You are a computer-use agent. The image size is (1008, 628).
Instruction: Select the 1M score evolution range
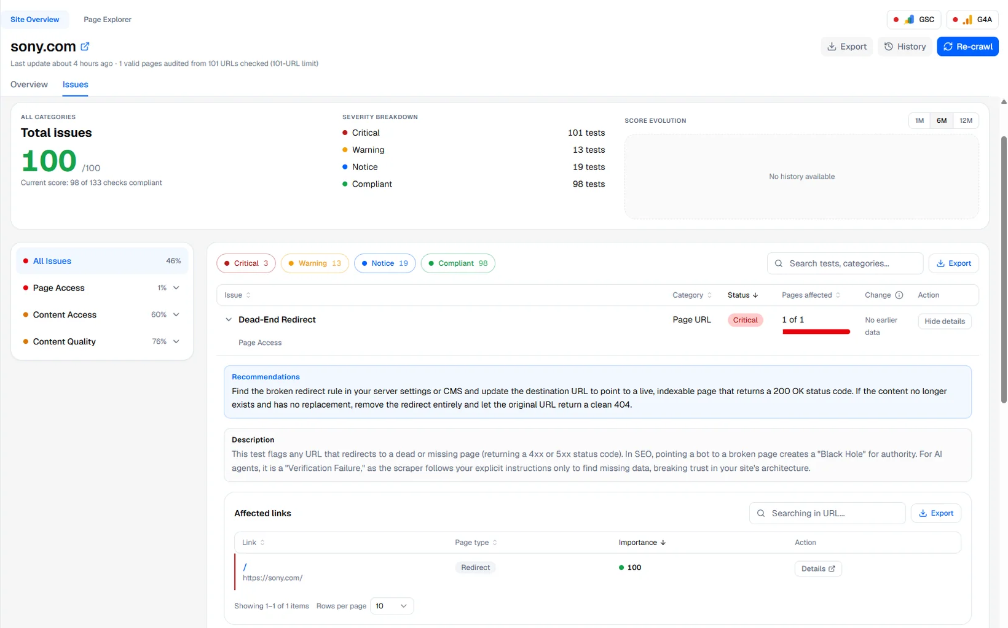[919, 120]
